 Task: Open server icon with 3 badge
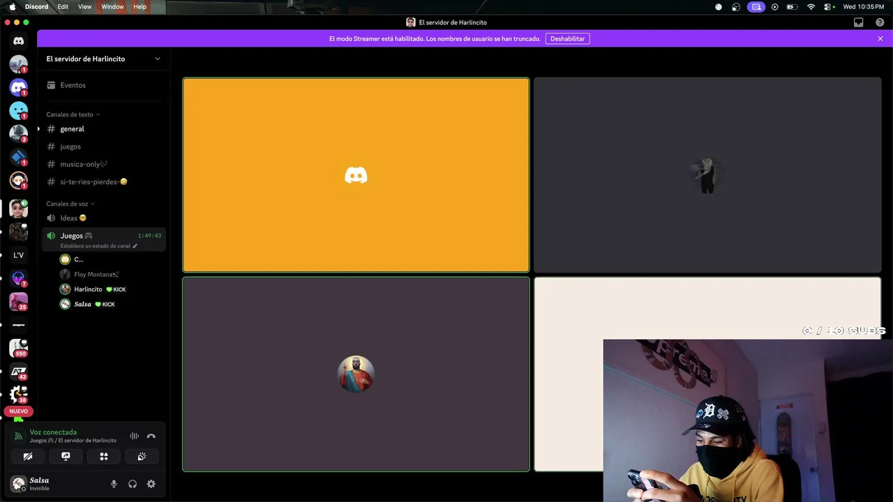click(18, 133)
